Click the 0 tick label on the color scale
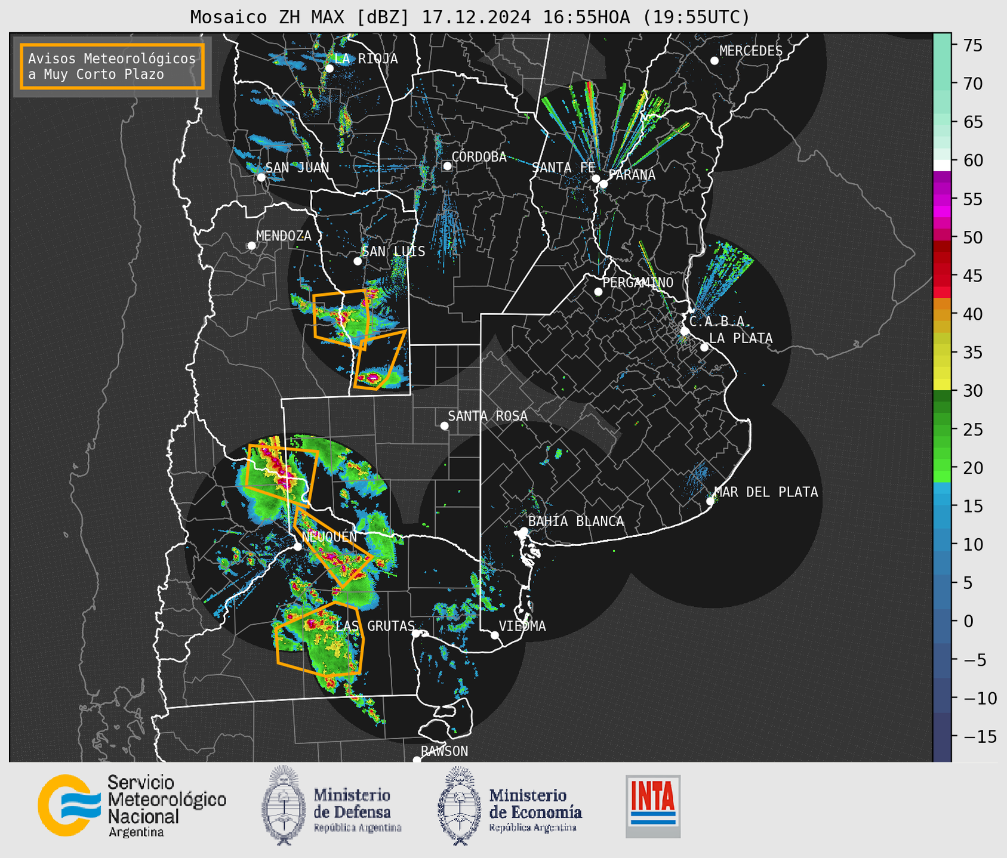The image size is (1007, 858). [968, 621]
